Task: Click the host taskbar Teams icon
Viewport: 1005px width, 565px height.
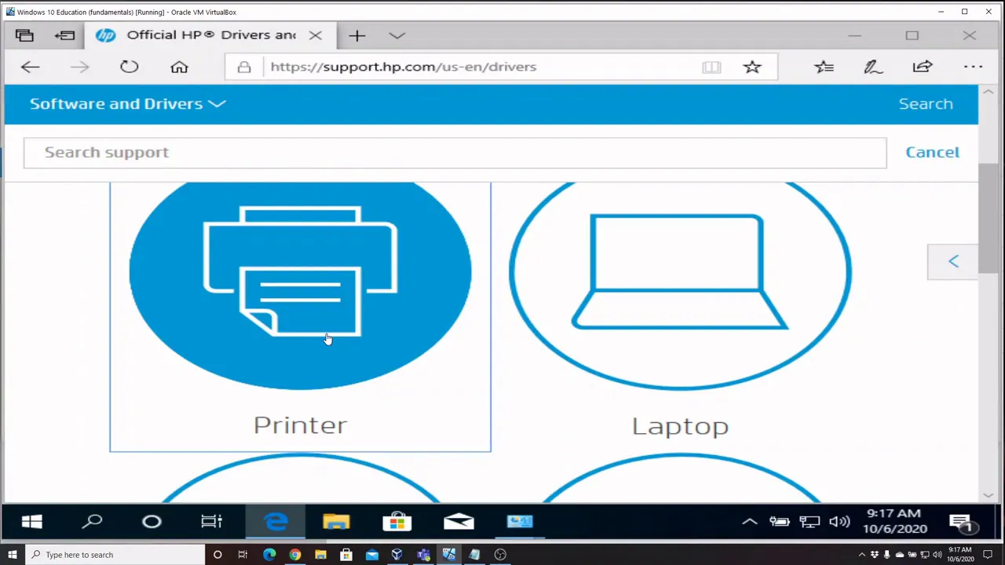Action: coord(423,555)
